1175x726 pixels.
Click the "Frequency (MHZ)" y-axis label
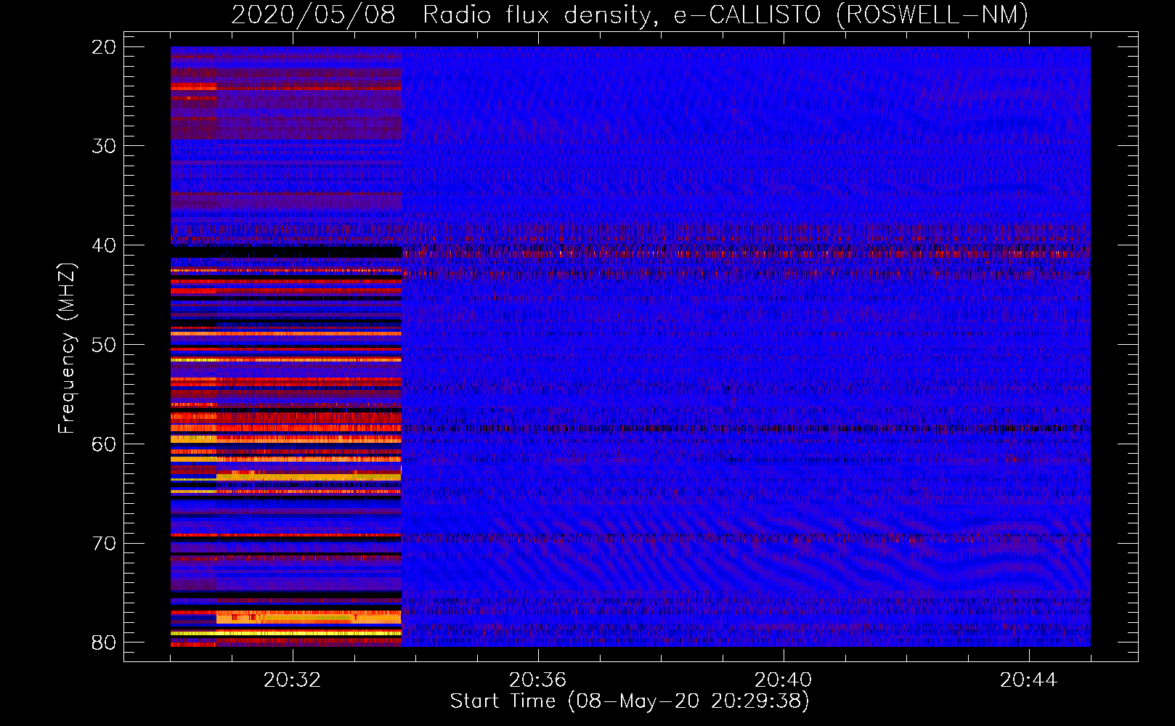(x=67, y=348)
